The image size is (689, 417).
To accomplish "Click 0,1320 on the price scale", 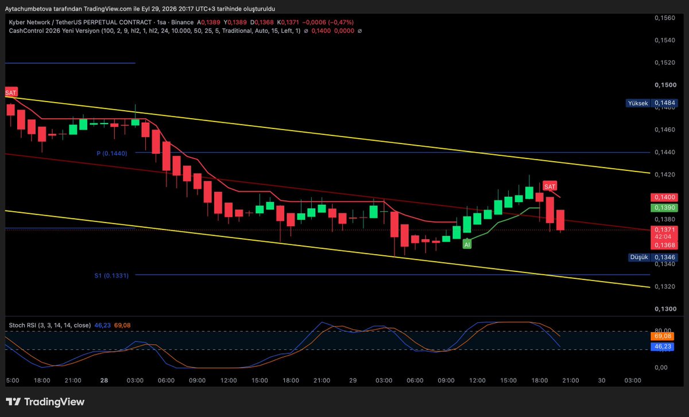I will coord(665,286).
